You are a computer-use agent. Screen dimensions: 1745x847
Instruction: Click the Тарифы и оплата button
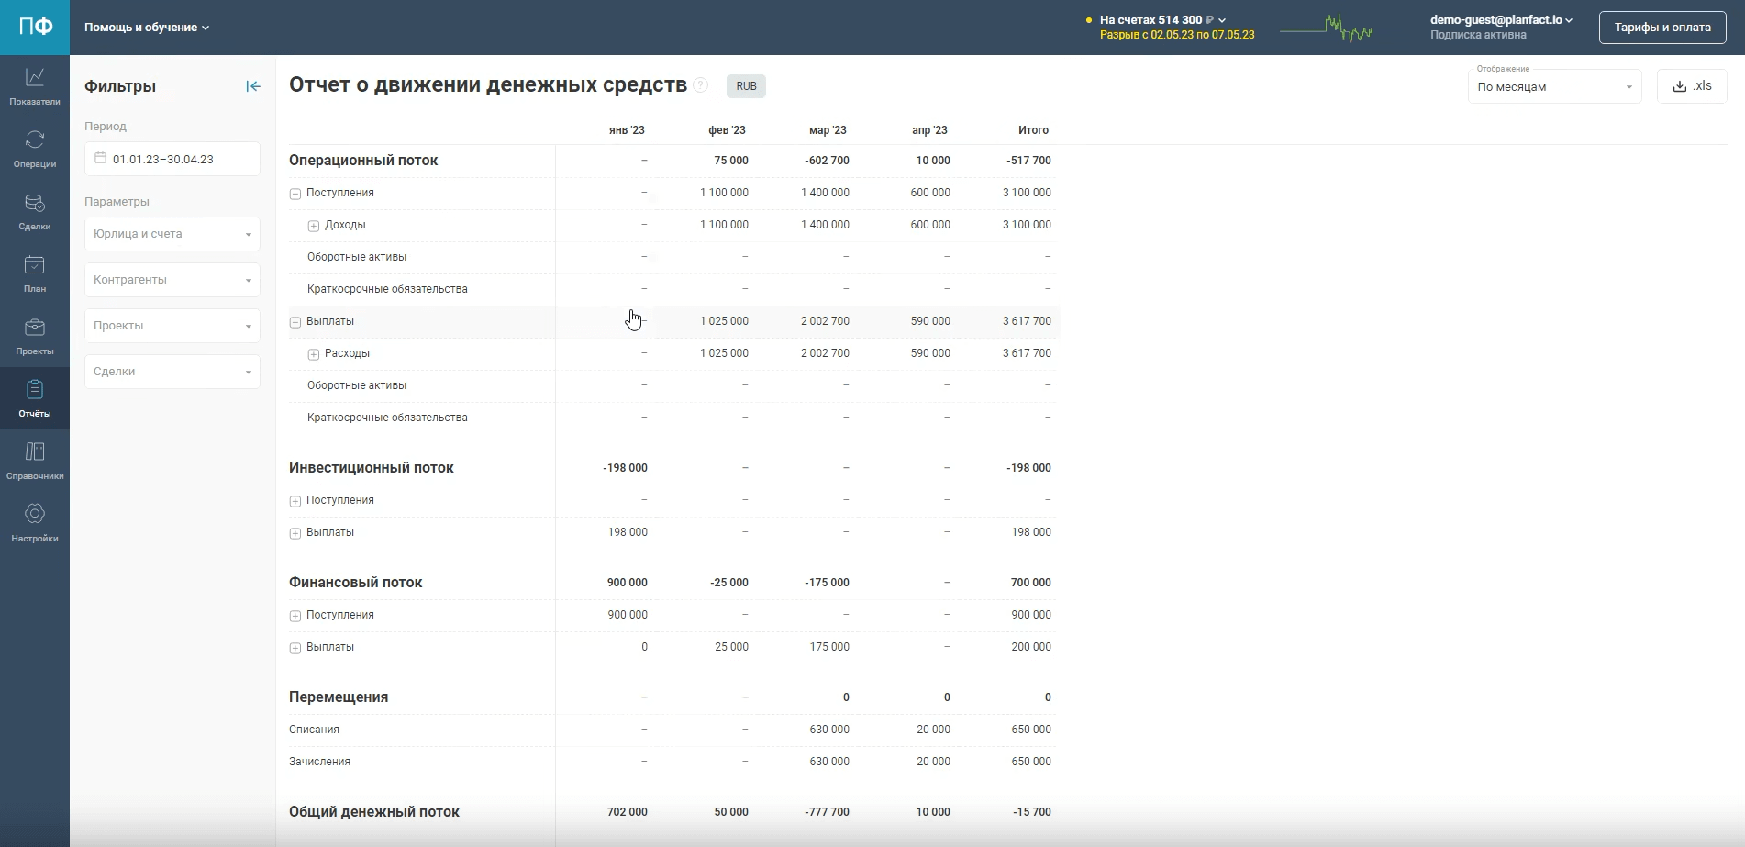(1662, 28)
